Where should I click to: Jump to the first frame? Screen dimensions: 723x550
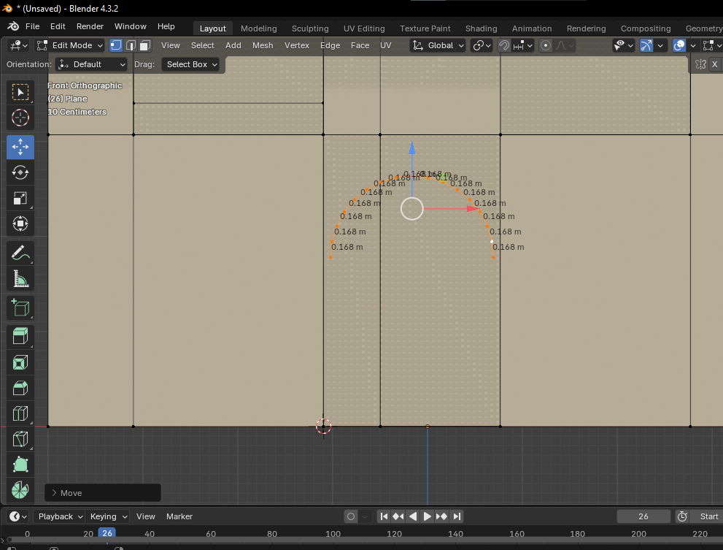384,516
